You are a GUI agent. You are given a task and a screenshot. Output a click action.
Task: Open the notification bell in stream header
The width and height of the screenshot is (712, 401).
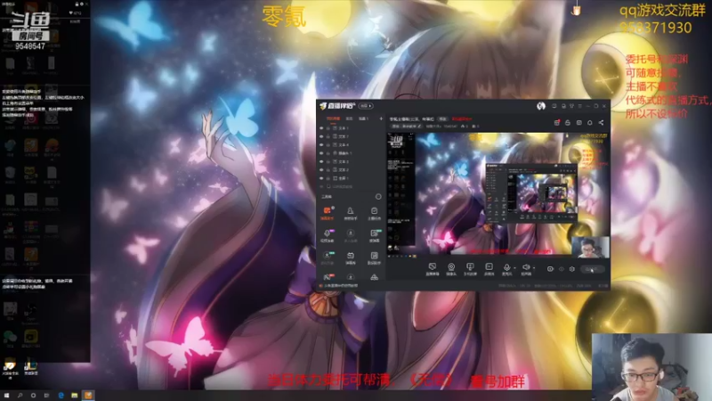[590, 123]
